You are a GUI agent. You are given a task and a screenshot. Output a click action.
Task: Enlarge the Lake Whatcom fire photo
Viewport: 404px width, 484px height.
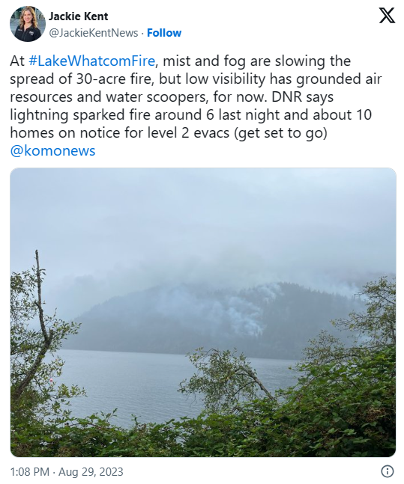coord(203,312)
